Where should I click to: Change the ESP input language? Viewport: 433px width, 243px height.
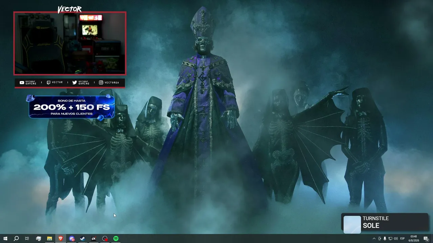(403, 239)
